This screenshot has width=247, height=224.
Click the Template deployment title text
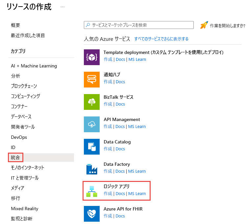click(x=163, y=52)
